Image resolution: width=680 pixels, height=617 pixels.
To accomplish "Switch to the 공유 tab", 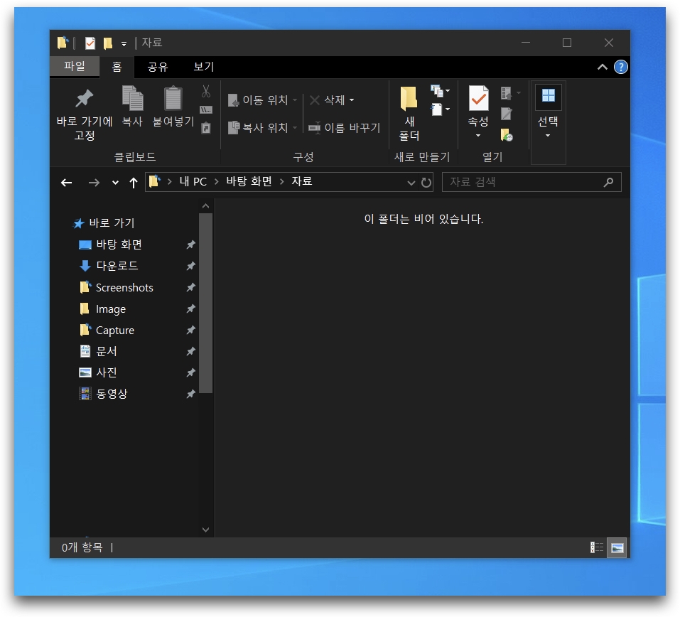I will coord(158,67).
